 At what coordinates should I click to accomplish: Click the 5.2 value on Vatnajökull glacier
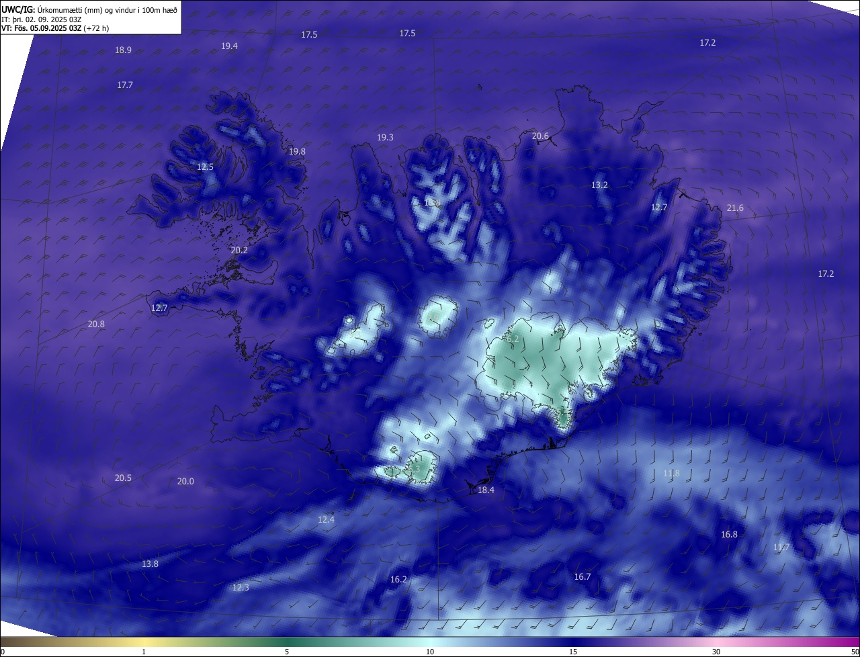pos(513,339)
